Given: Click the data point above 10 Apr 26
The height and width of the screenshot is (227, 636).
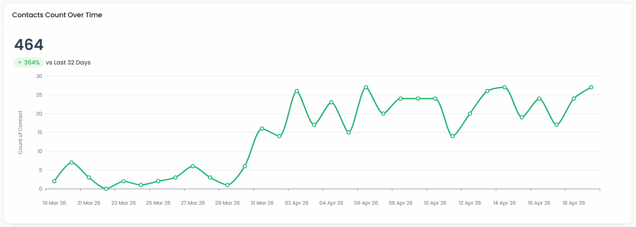Looking at the screenshot, I should tap(435, 99).
